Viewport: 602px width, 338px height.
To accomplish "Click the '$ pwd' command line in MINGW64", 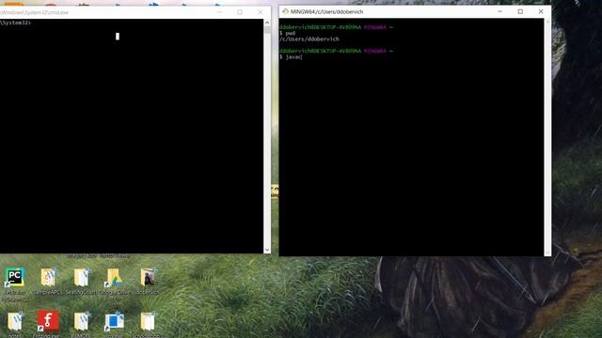I will 288,34.
